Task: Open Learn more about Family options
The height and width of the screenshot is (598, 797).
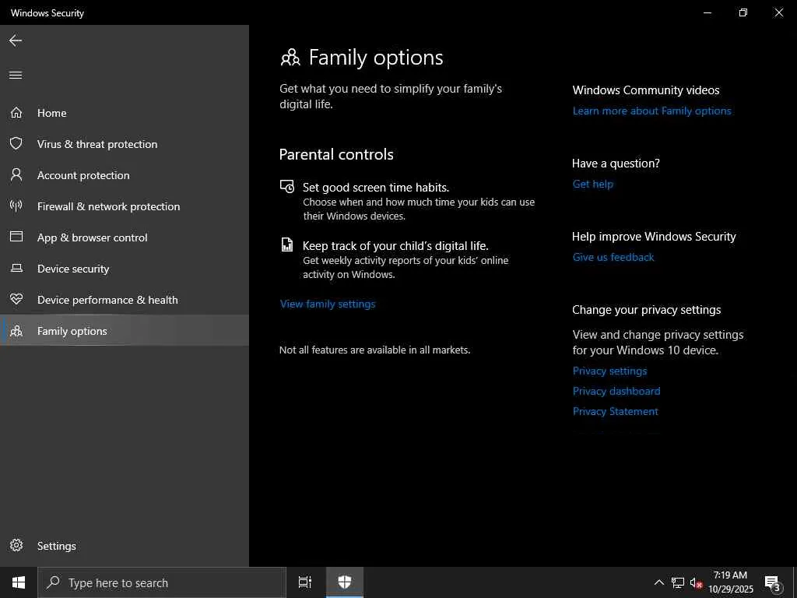Action: tap(651, 111)
